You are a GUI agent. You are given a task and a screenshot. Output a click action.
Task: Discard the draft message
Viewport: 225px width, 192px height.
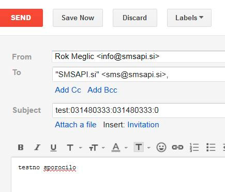click(135, 18)
